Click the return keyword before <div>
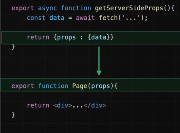 point(38,106)
